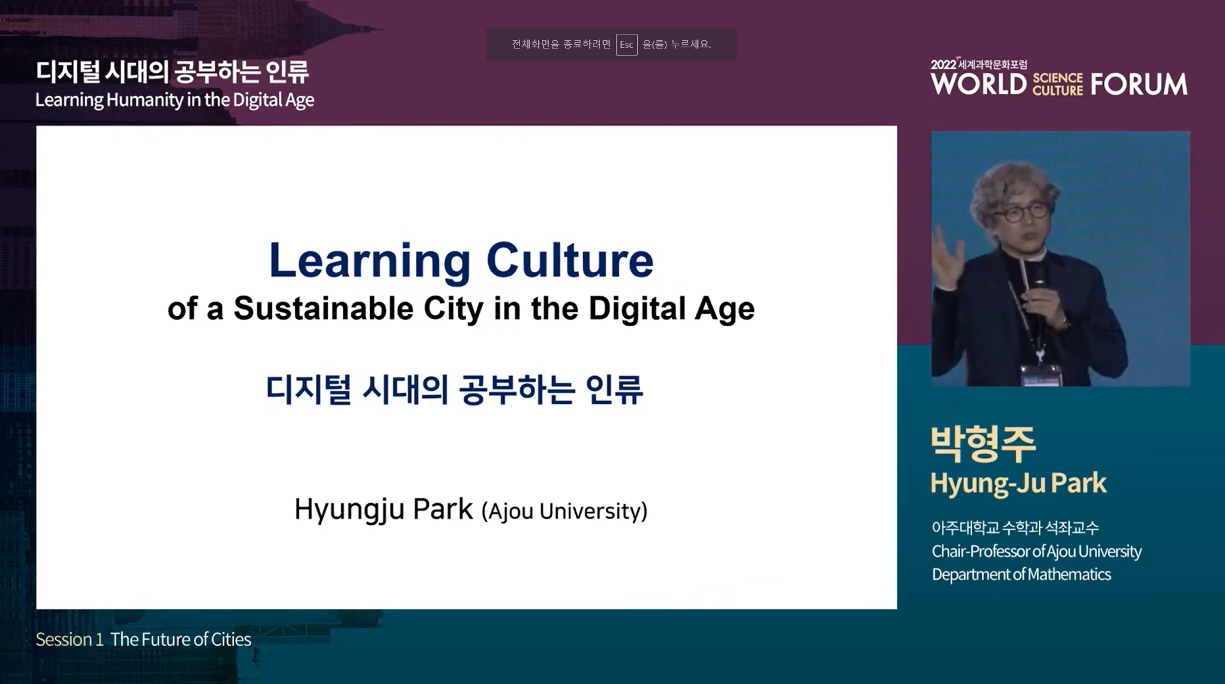The height and width of the screenshot is (684, 1225).
Task: Click the fullscreen exit notification text
Action: 612,45
